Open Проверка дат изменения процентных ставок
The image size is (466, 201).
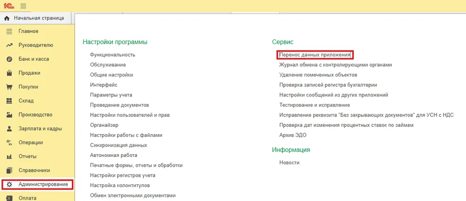347,125
